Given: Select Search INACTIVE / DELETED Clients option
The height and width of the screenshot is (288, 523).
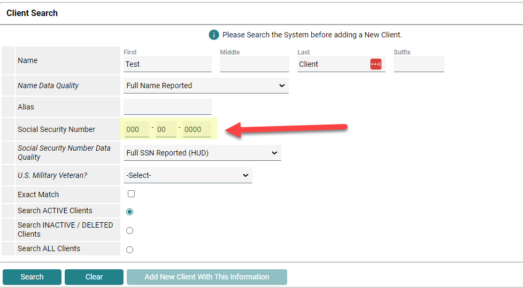Looking at the screenshot, I should pyautogui.click(x=129, y=231).
